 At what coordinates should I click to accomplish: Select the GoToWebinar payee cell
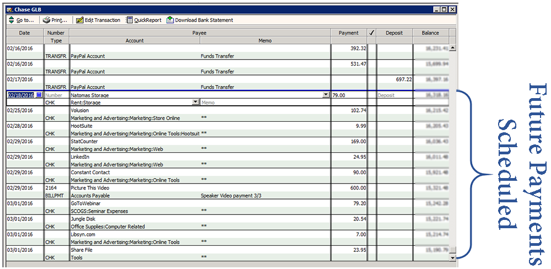[x=200, y=203]
